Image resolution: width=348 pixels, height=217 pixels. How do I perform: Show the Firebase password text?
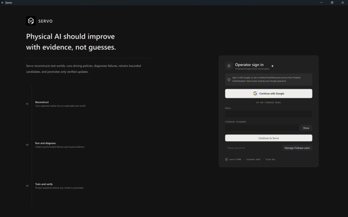click(x=306, y=128)
